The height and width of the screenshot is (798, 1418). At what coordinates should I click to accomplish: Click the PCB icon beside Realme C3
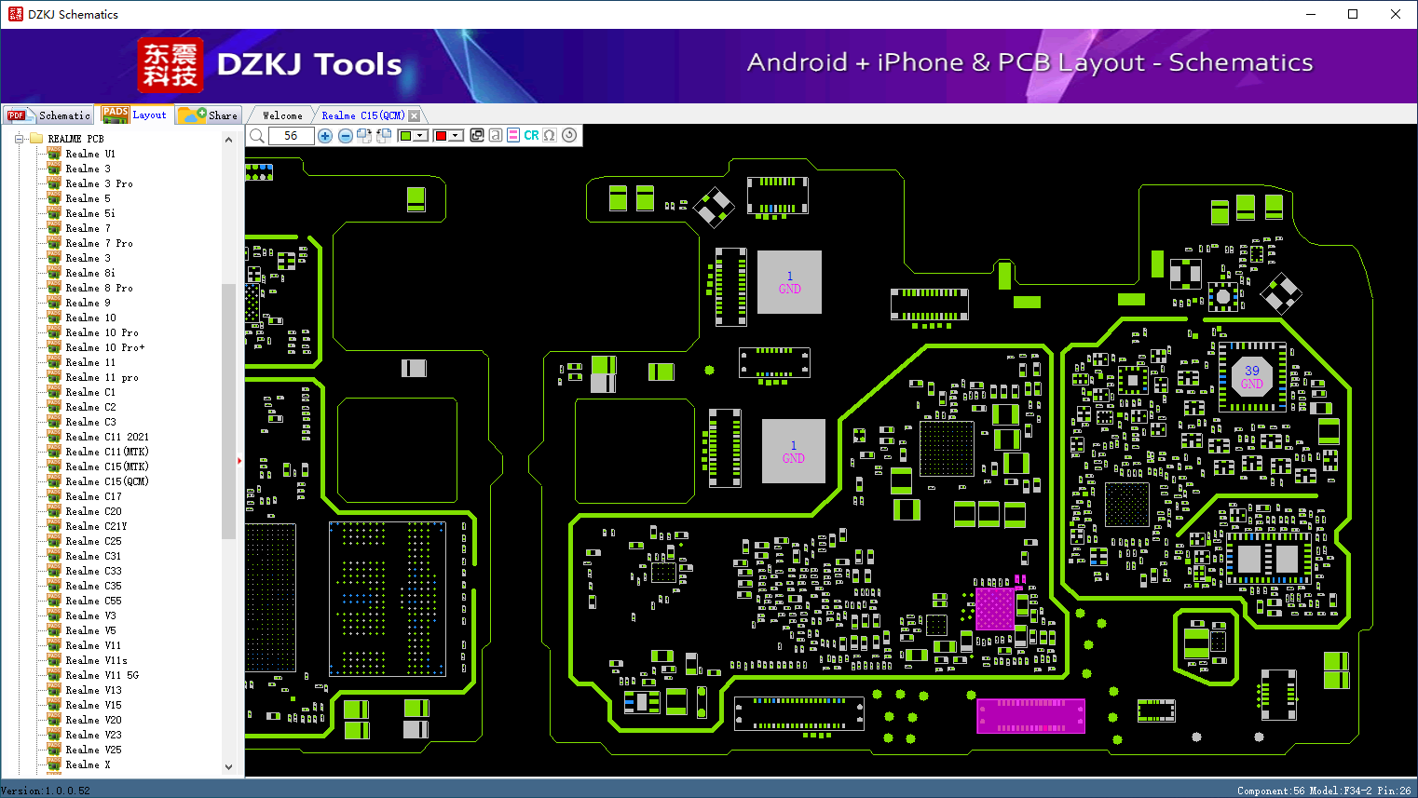pos(54,422)
